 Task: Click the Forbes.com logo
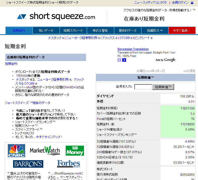coord(68,164)
